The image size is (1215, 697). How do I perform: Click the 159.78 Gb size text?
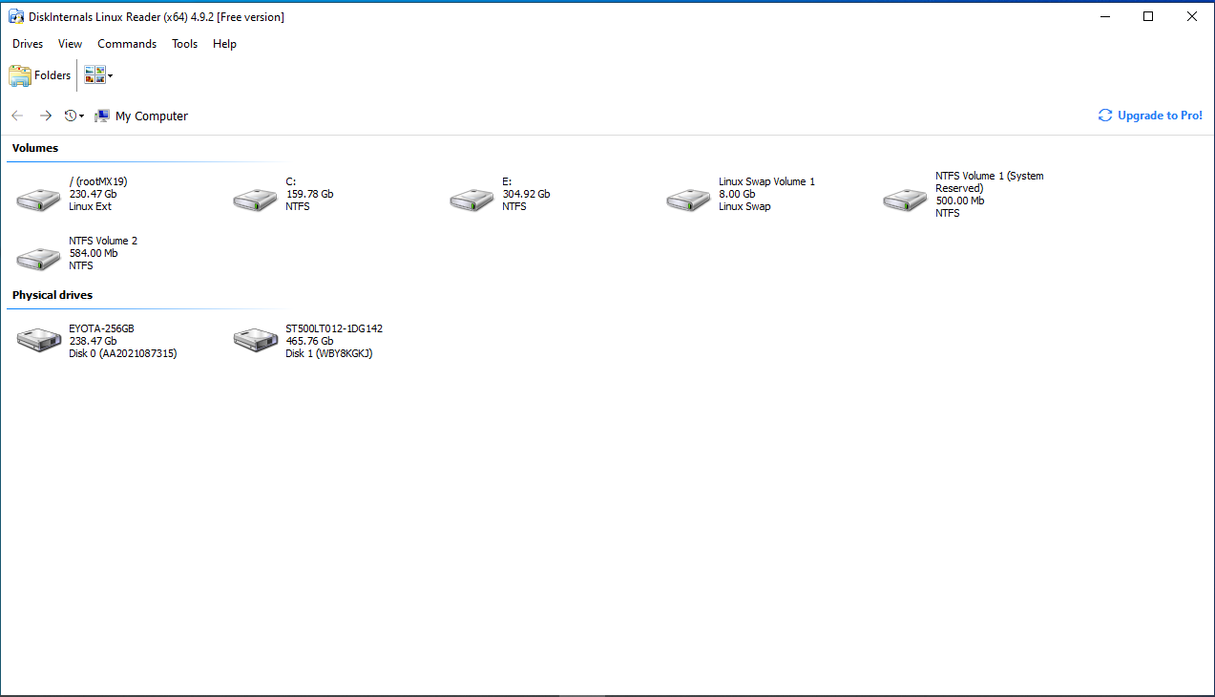[309, 194]
